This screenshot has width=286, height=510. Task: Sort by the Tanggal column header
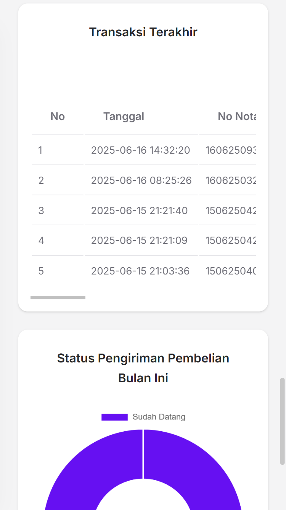[x=124, y=116]
